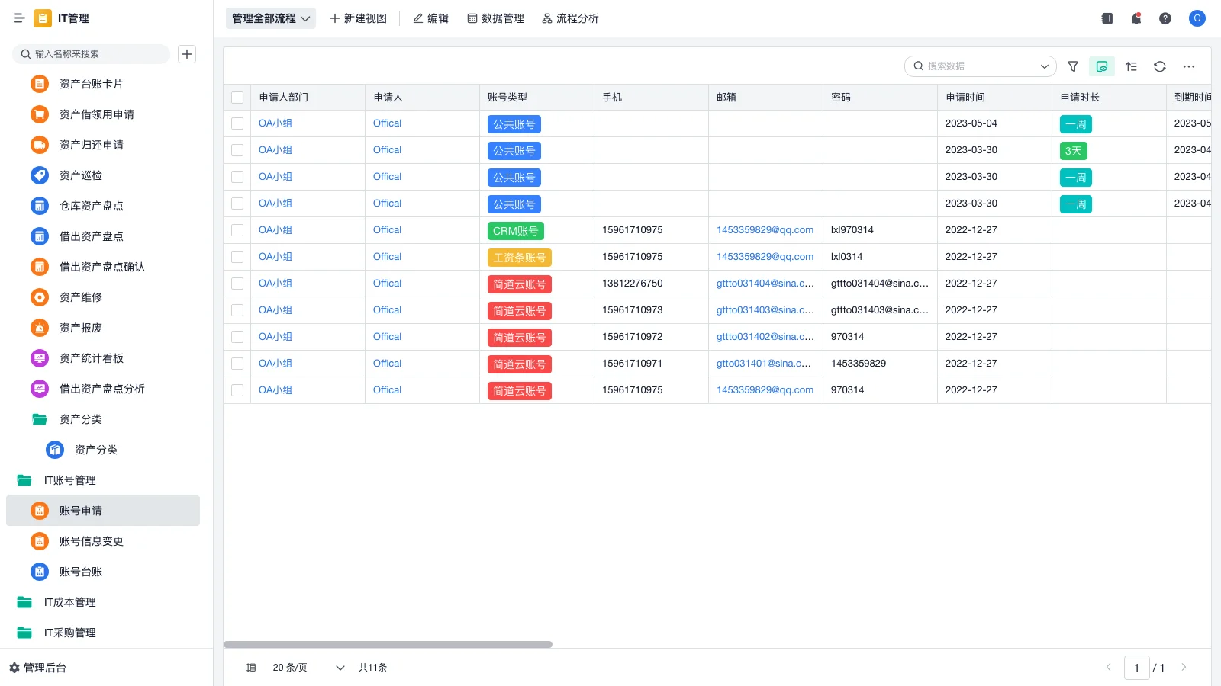The height and width of the screenshot is (686, 1221).
Task: Click the sort rows icon
Action: [x=1131, y=66]
